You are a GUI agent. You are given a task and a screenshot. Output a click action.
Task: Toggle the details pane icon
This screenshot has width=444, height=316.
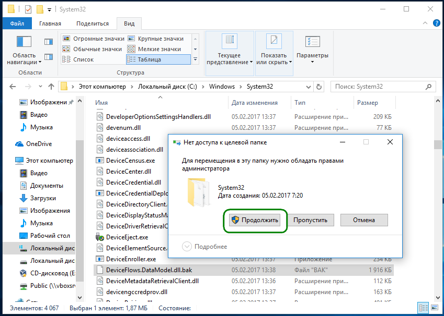pyautogui.click(x=49, y=57)
